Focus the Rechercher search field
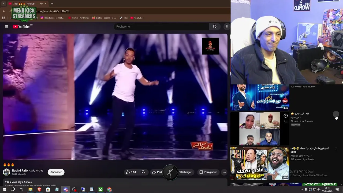The width and height of the screenshot is (343, 193). (162, 27)
